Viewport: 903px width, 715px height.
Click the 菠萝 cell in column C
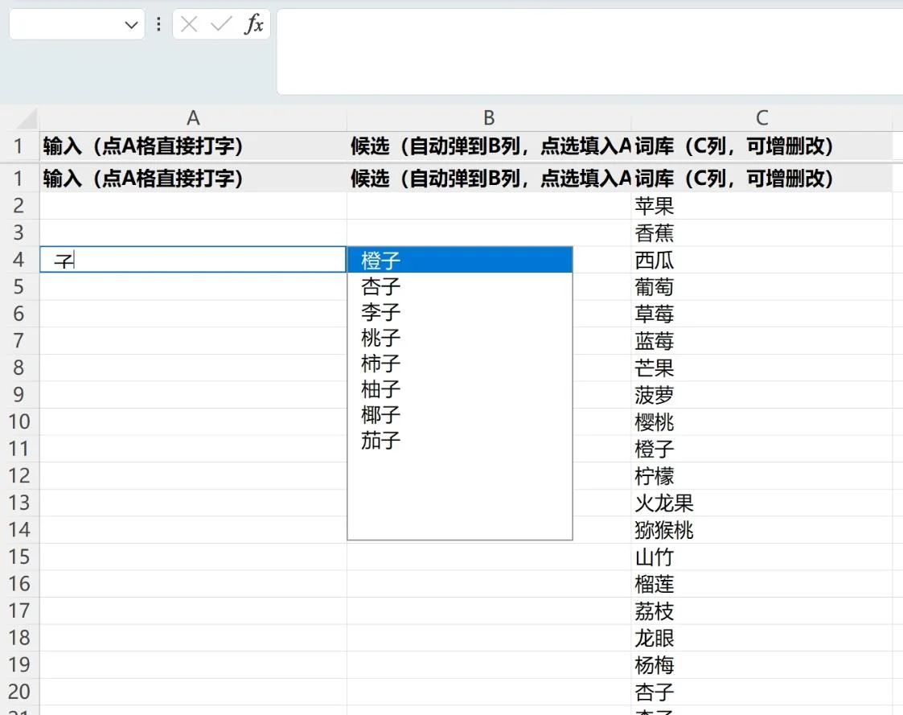tap(761, 395)
